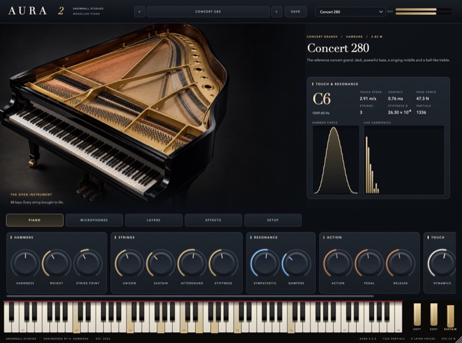
Task: Click THE OPEN INSTRUMENT caption
Action: (31, 195)
